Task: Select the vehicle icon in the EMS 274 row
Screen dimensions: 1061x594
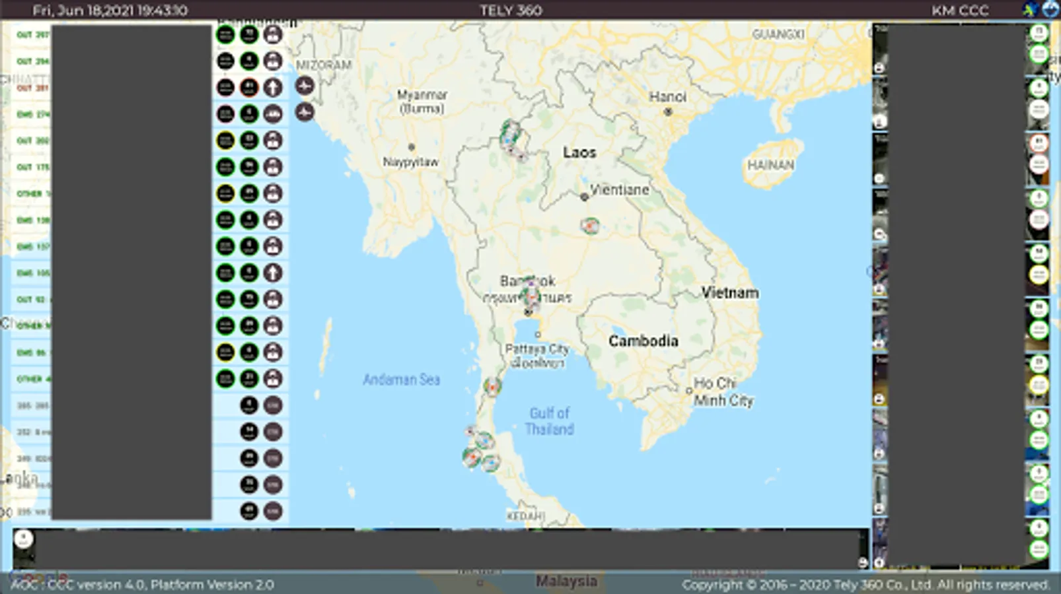Action: pos(273,114)
